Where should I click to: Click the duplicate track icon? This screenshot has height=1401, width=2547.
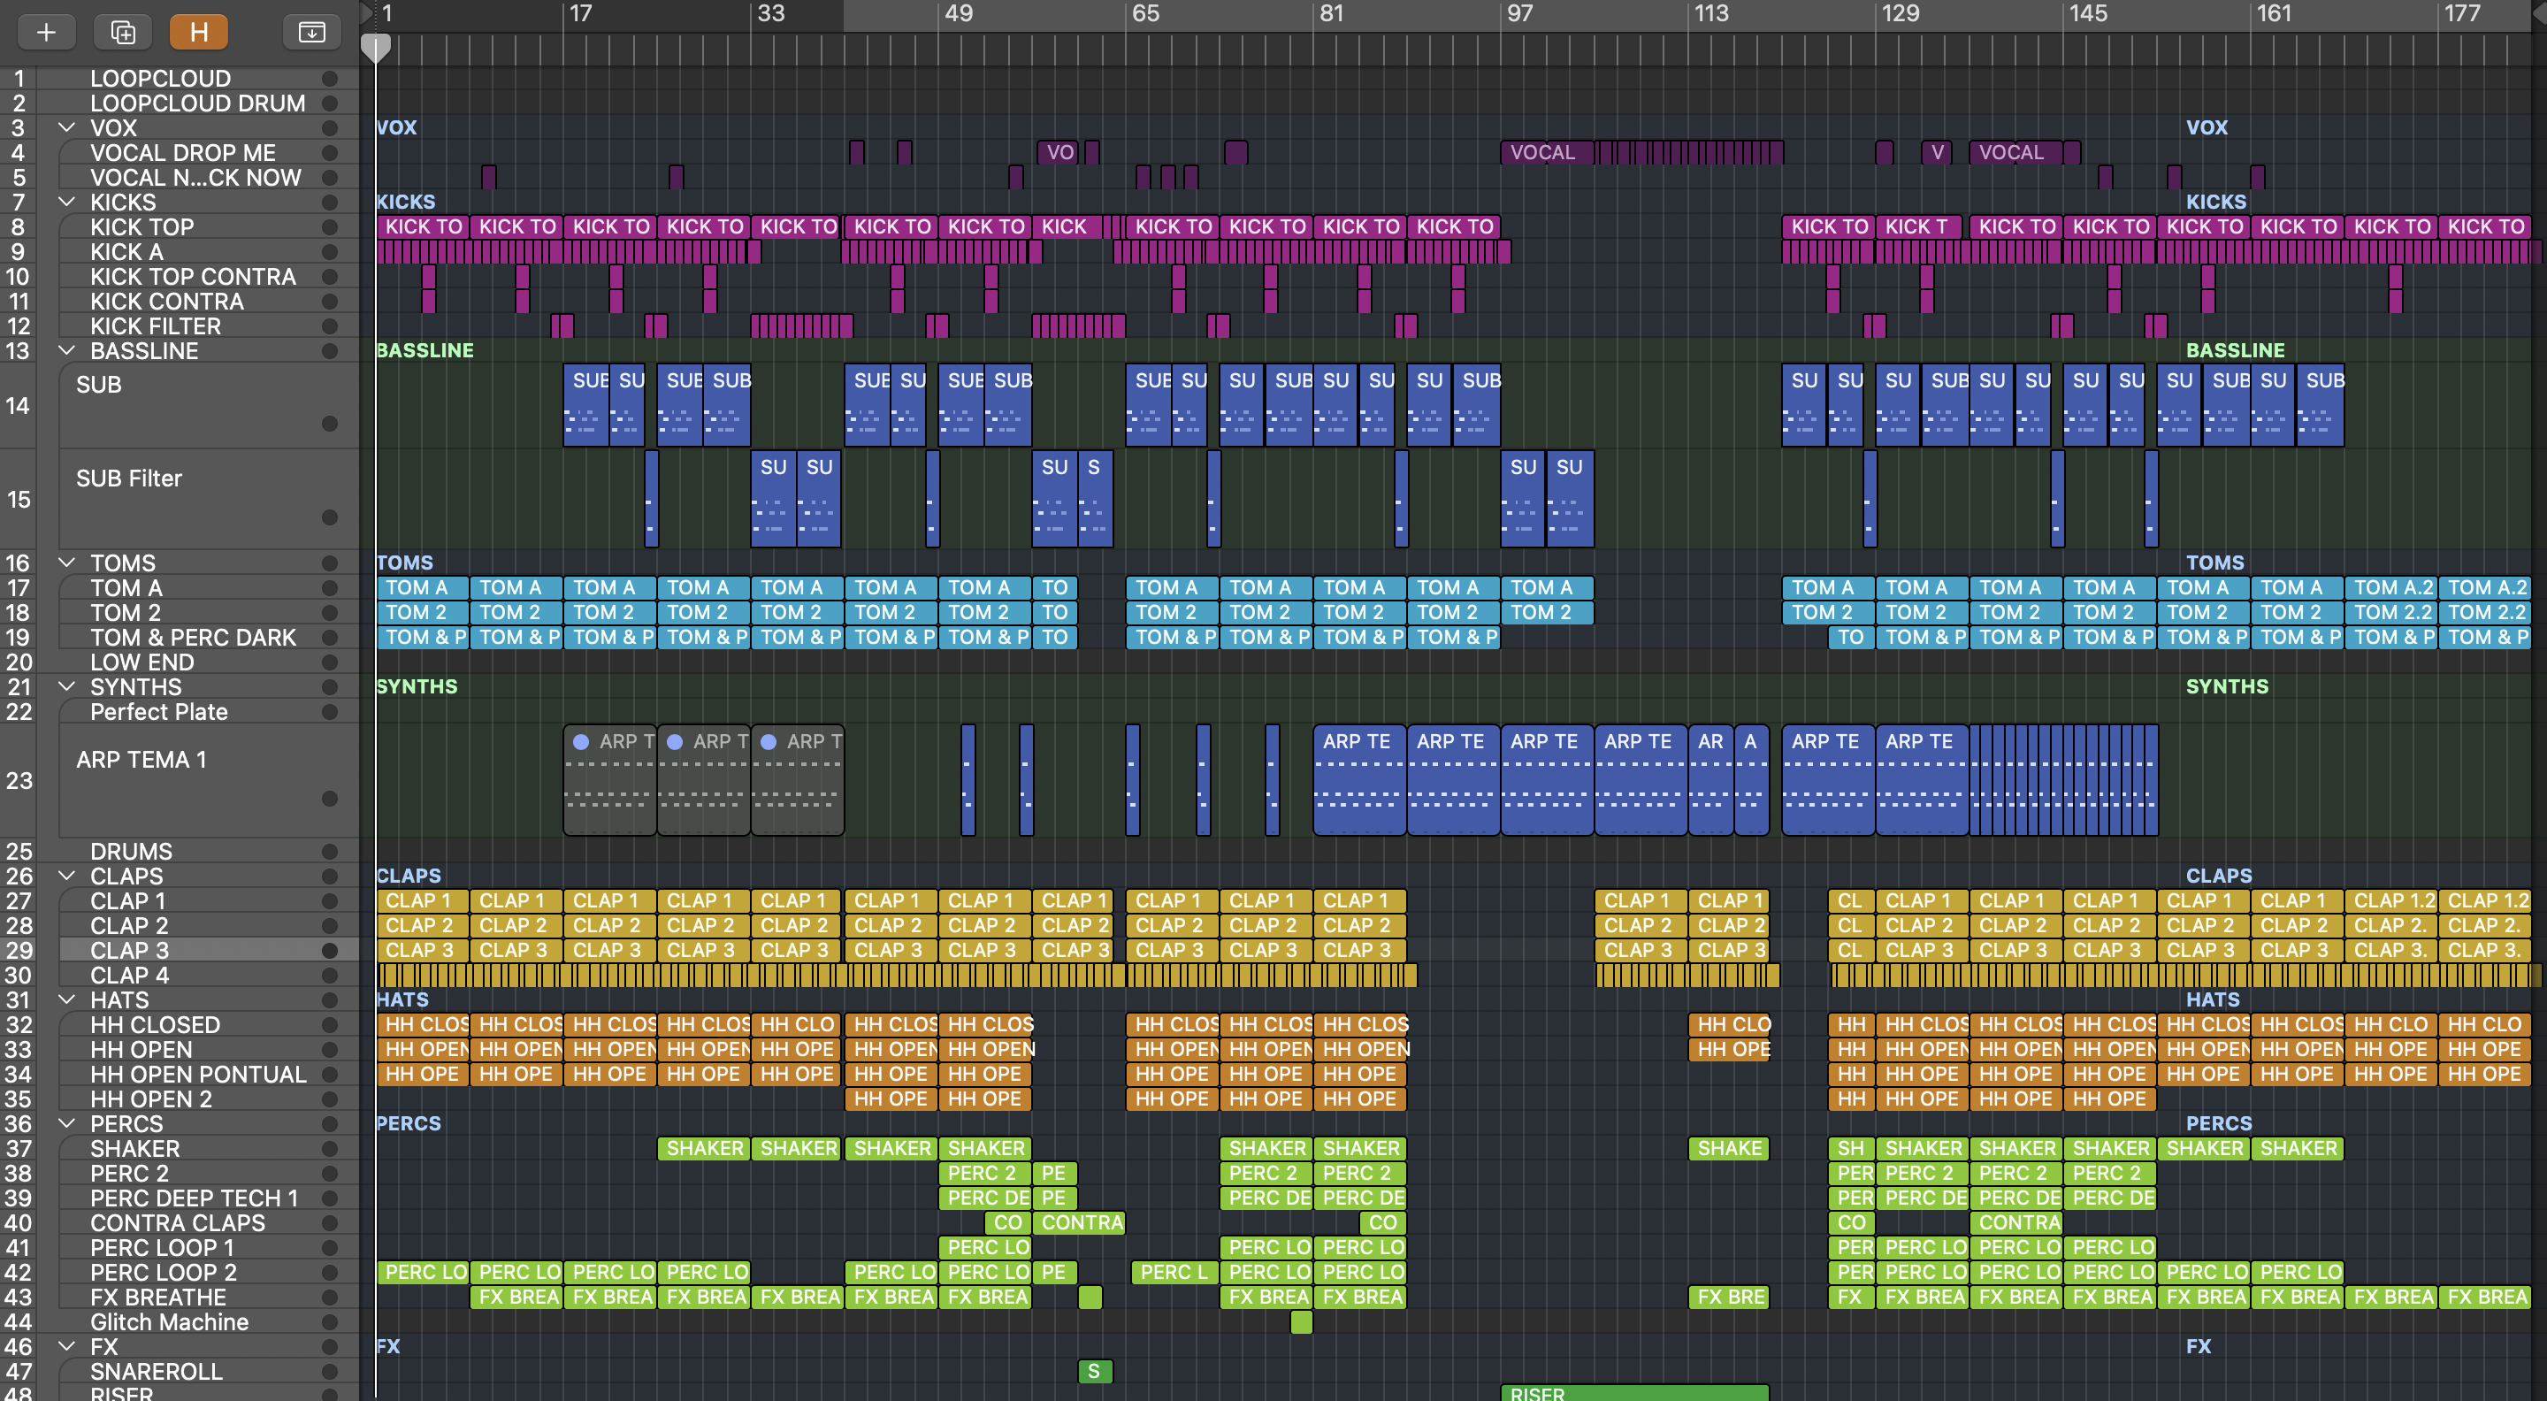(123, 33)
